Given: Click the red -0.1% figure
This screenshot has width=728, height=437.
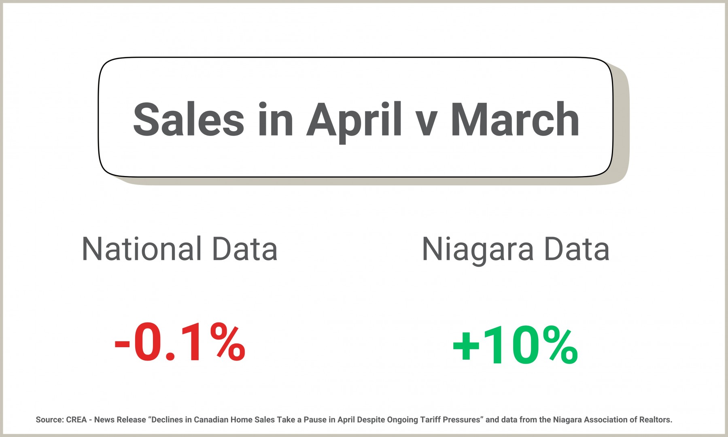Looking at the screenshot, I should click(x=180, y=342).
